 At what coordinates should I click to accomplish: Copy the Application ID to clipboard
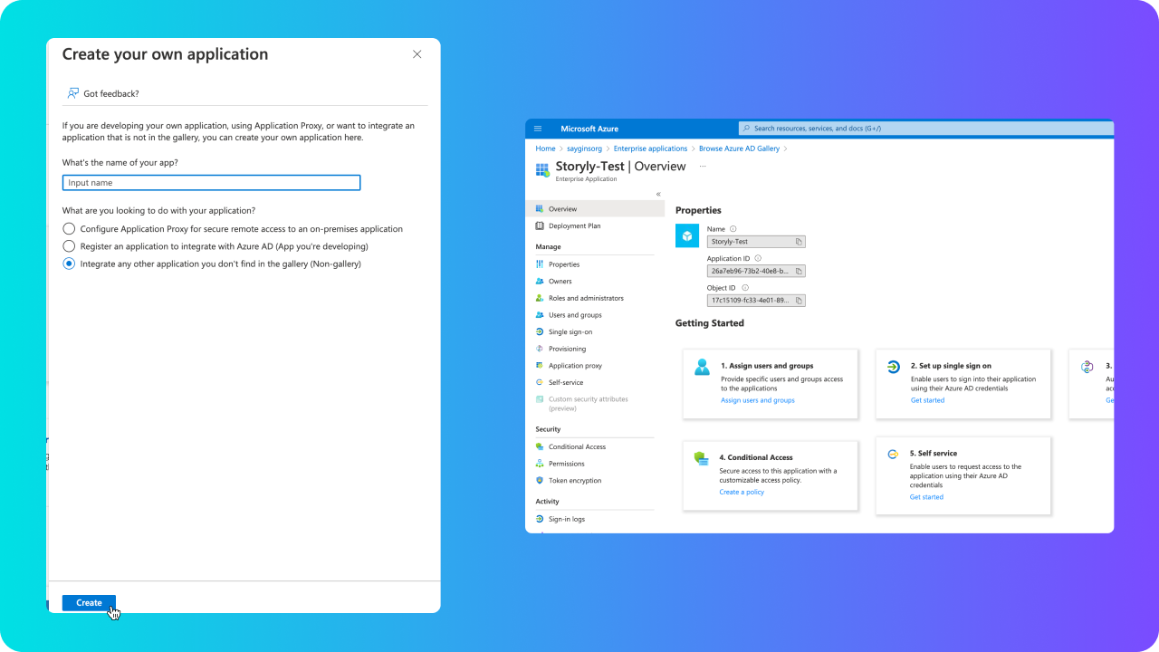point(799,271)
